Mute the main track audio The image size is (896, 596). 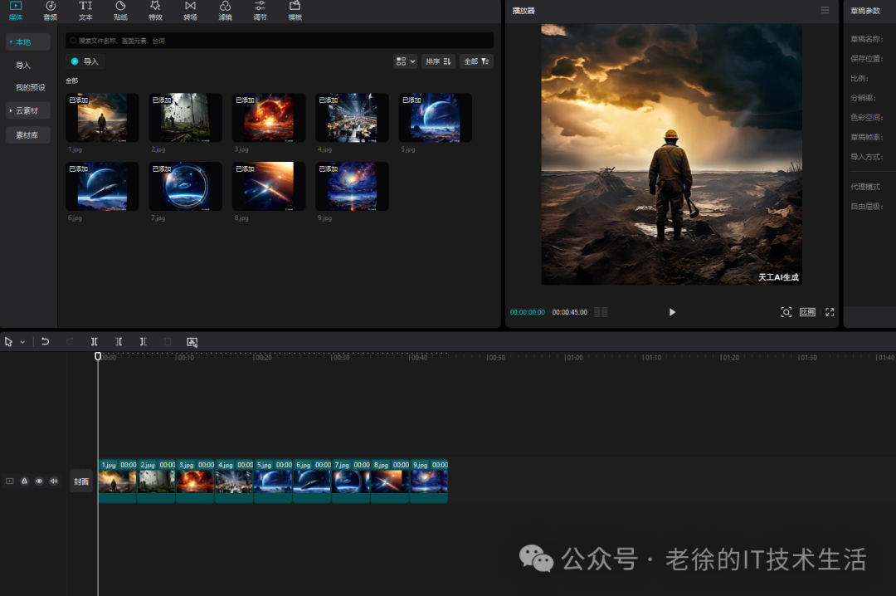click(x=54, y=481)
